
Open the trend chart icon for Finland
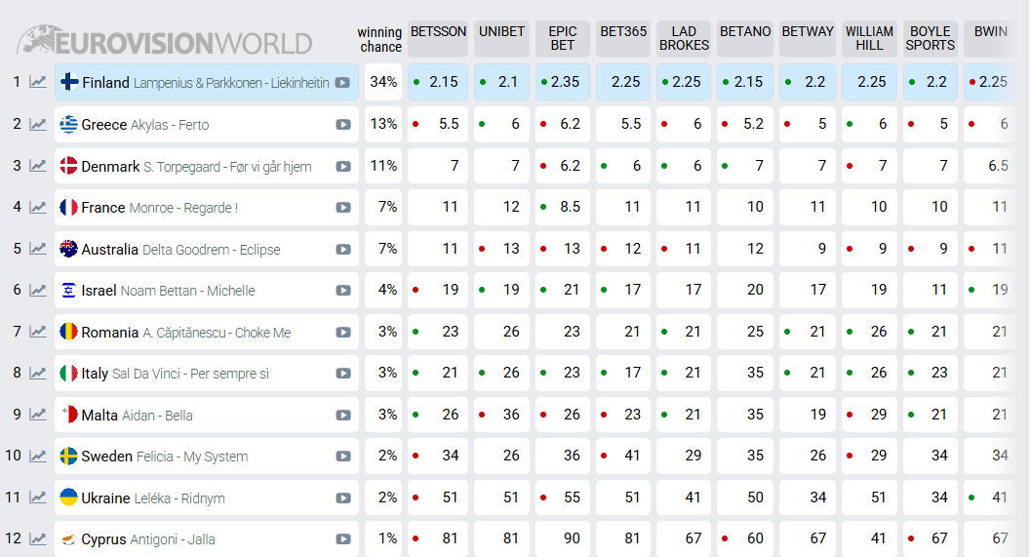38,82
